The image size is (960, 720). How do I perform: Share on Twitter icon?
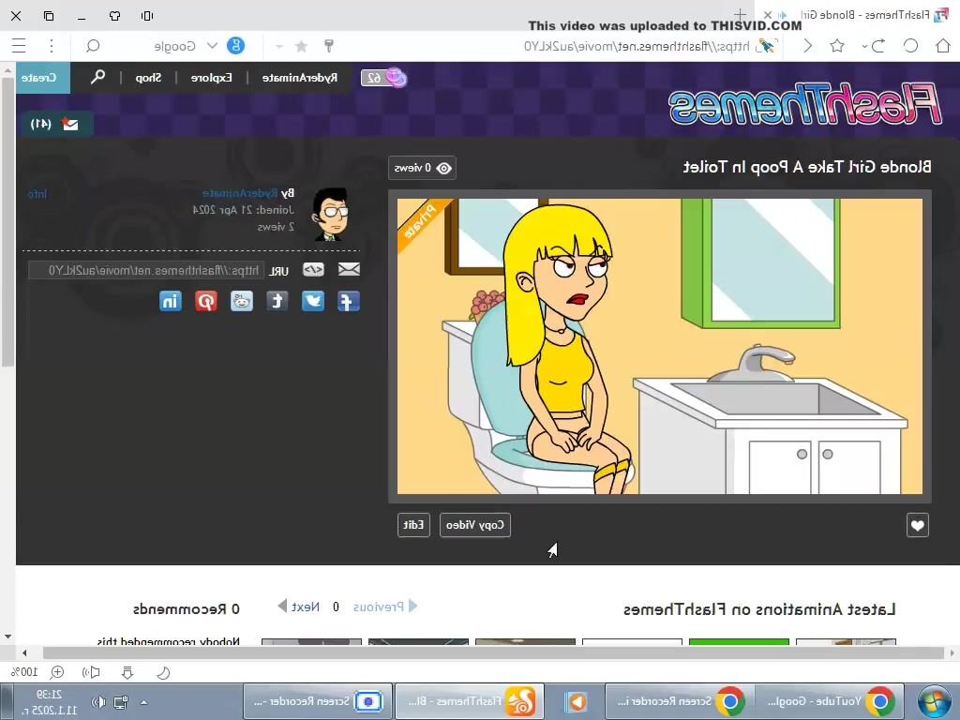(313, 301)
